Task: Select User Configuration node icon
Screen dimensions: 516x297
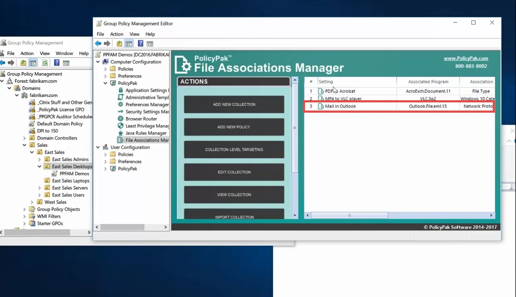Action: (106, 147)
